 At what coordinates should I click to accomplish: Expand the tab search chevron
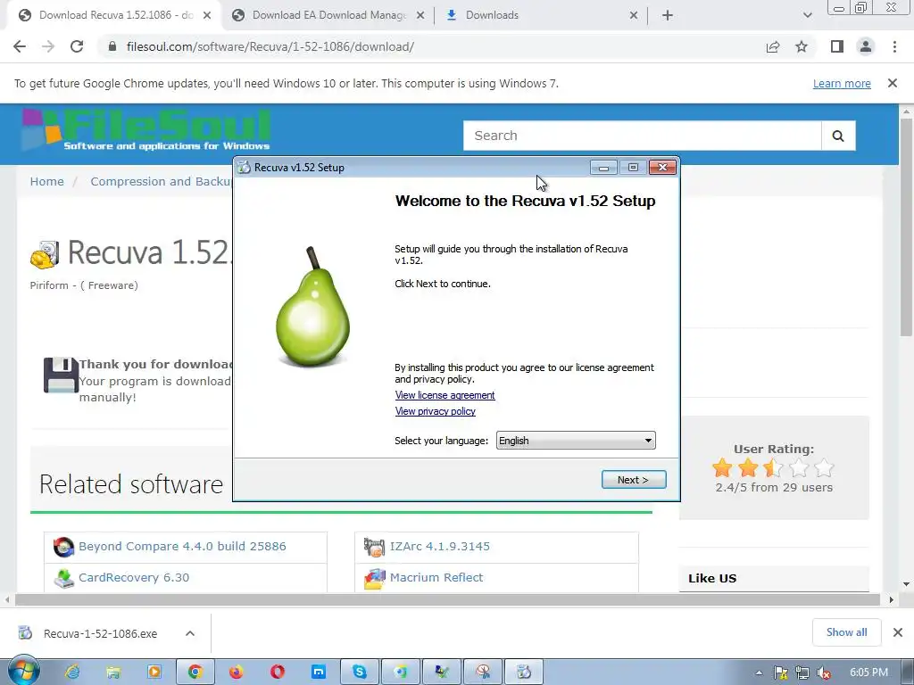coord(807,16)
